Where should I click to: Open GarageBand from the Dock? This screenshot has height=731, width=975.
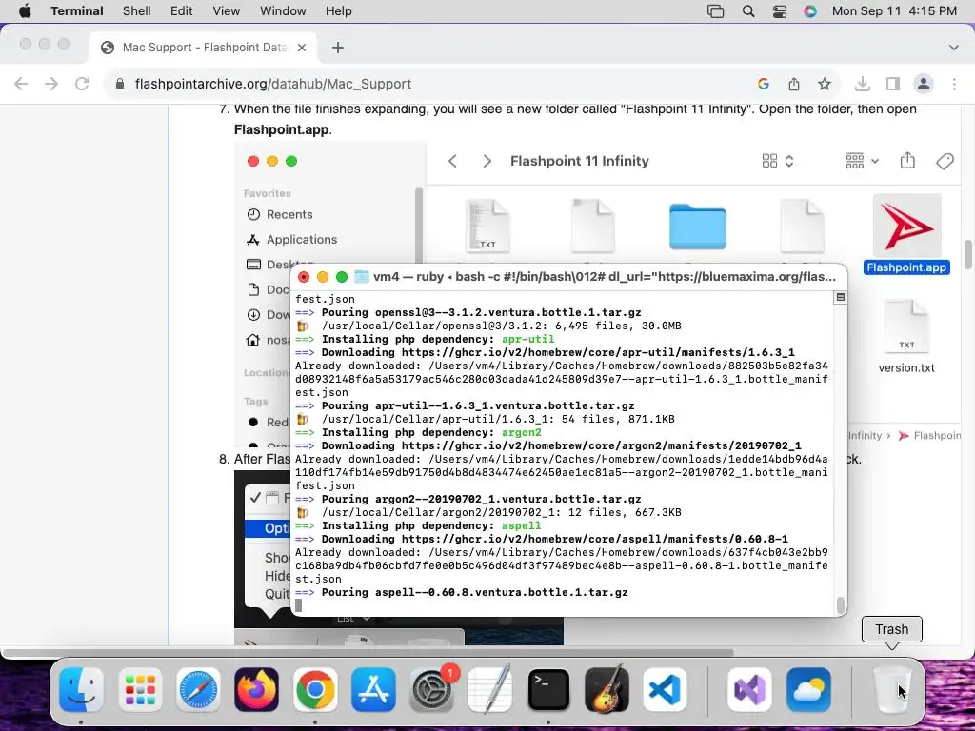607,690
